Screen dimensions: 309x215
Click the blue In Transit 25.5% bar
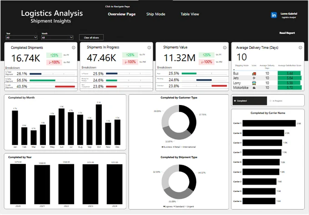[112, 74]
